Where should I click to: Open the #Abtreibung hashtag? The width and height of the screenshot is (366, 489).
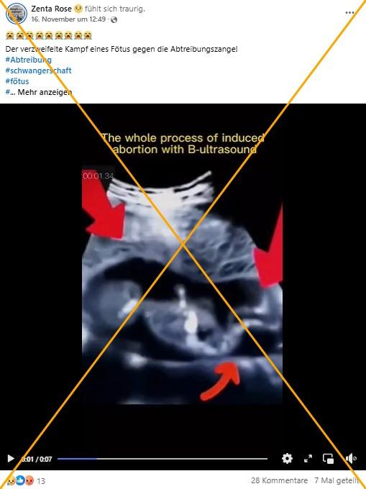pyautogui.click(x=28, y=60)
